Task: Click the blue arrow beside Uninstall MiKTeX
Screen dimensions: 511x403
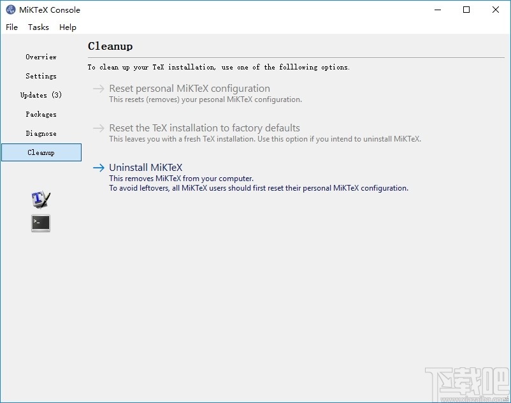Action: click(x=98, y=168)
